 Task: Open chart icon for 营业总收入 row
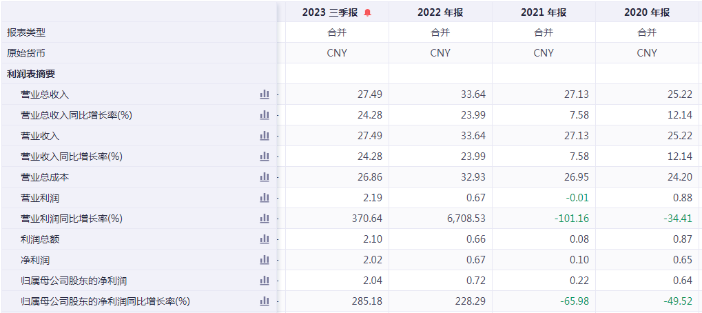pos(265,94)
